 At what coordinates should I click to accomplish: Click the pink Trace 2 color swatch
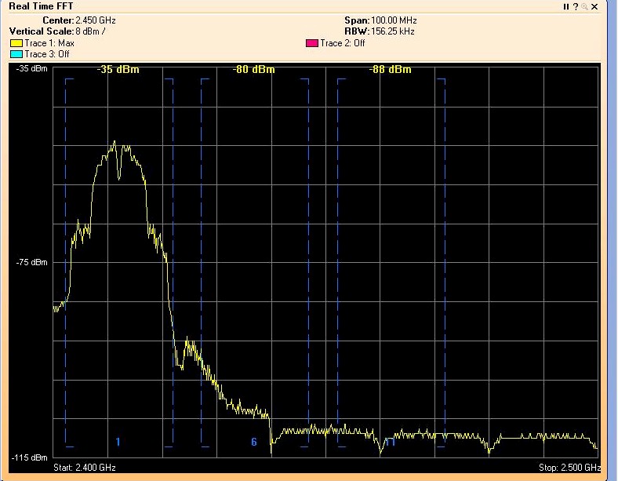[312, 43]
